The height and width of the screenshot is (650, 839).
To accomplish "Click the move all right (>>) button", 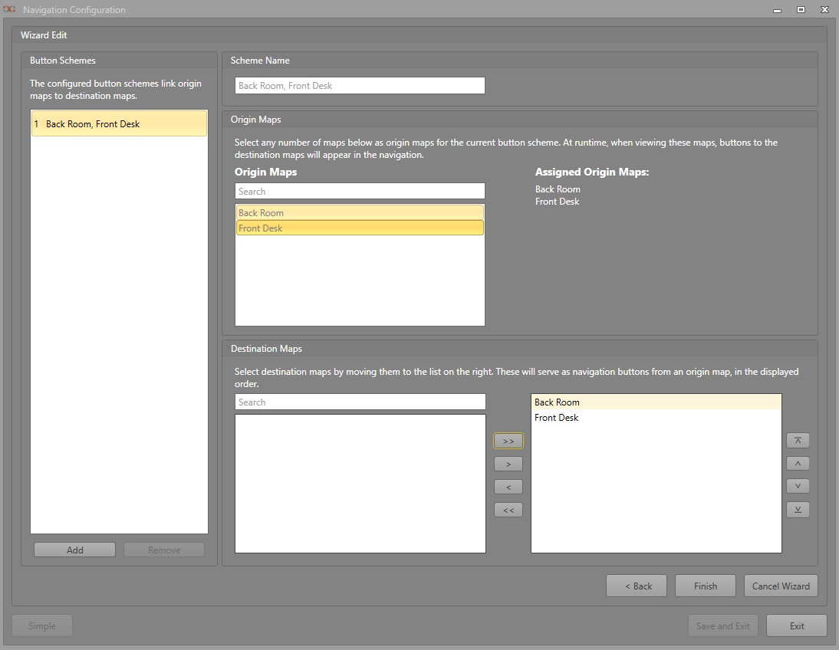I will tap(508, 442).
